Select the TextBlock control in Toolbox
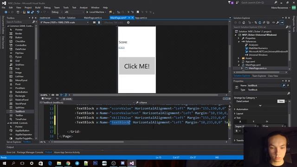The height and width of the screenshot is (167, 297). (20, 111)
